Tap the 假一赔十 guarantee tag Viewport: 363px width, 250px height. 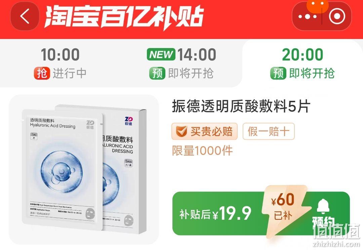tap(269, 131)
